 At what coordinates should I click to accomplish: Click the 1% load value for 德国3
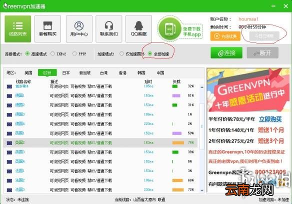click(190, 114)
